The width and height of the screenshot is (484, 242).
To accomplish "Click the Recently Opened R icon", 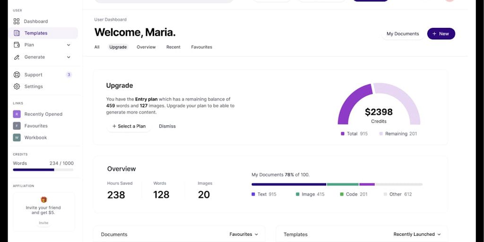I will click(17, 114).
